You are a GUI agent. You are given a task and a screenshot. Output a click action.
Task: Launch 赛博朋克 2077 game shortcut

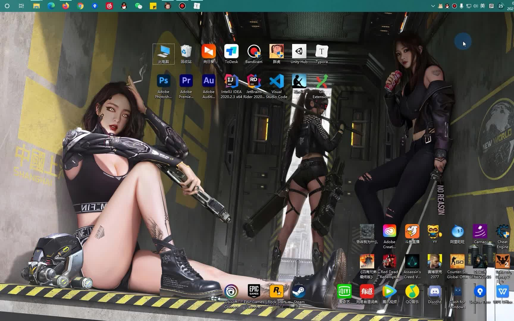click(435, 267)
